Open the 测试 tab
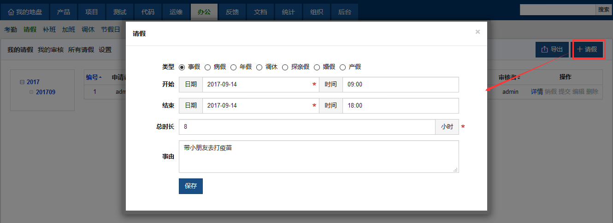This screenshot has width=613, height=223. click(120, 12)
